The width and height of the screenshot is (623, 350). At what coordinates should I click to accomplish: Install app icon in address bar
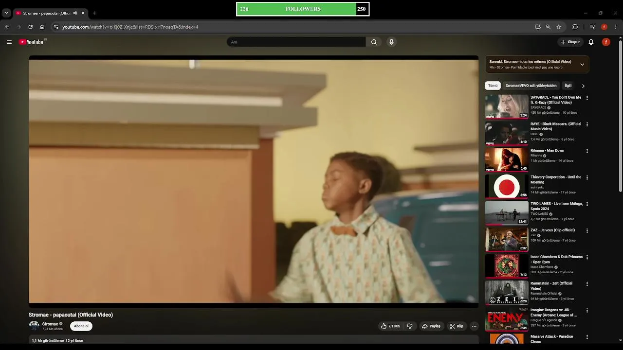[538, 27]
